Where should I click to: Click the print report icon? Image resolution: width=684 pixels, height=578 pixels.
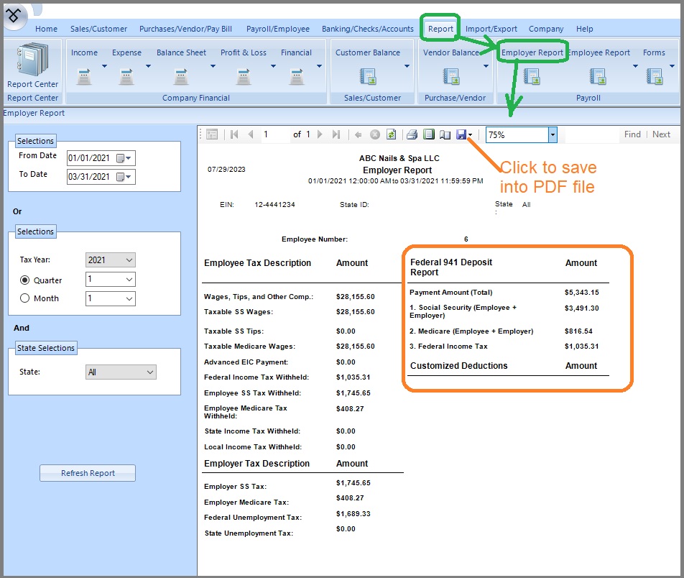pyautogui.click(x=412, y=134)
